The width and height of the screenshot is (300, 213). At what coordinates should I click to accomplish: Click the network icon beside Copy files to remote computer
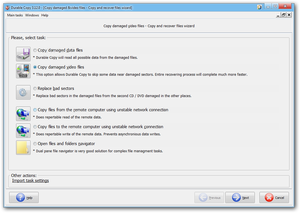pyautogui.click(x=23, y=131)
